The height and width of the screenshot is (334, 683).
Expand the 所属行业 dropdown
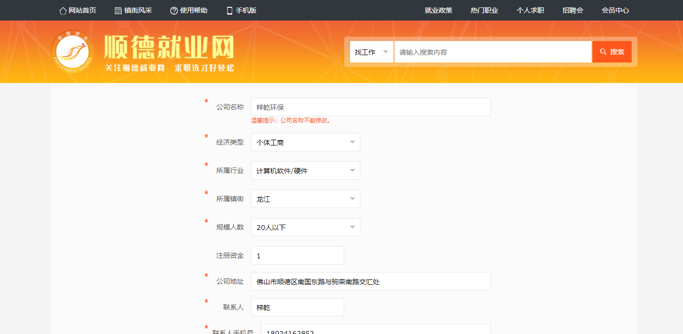(306, 171)
